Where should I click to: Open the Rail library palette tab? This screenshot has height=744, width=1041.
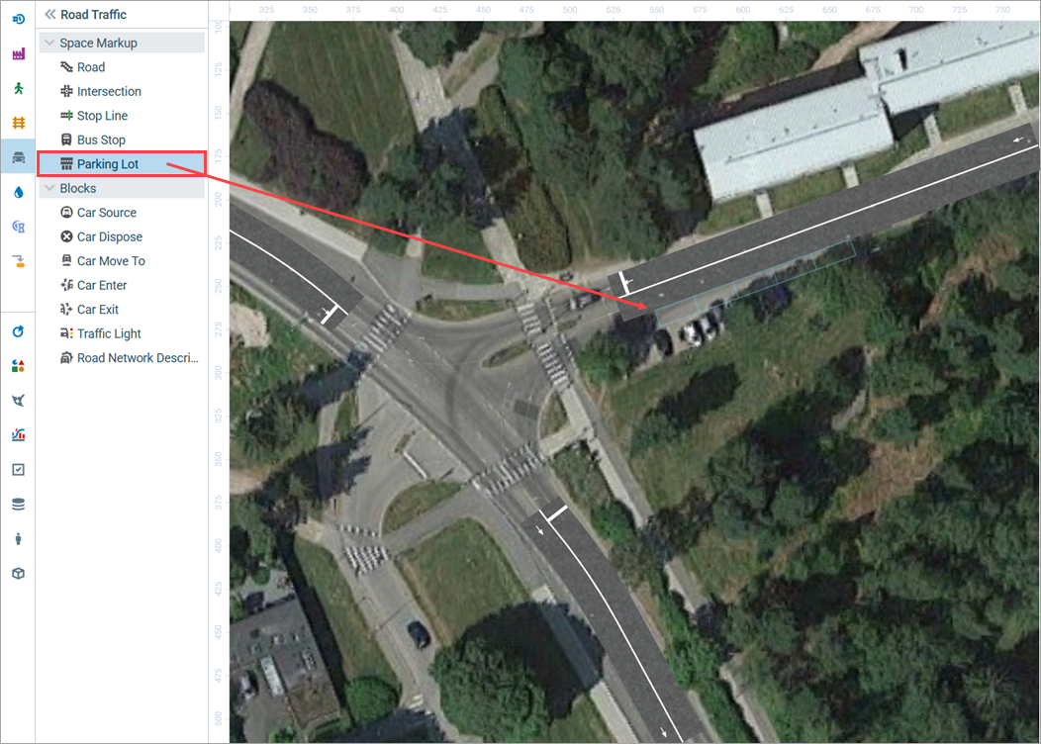[x=19, y=123]
